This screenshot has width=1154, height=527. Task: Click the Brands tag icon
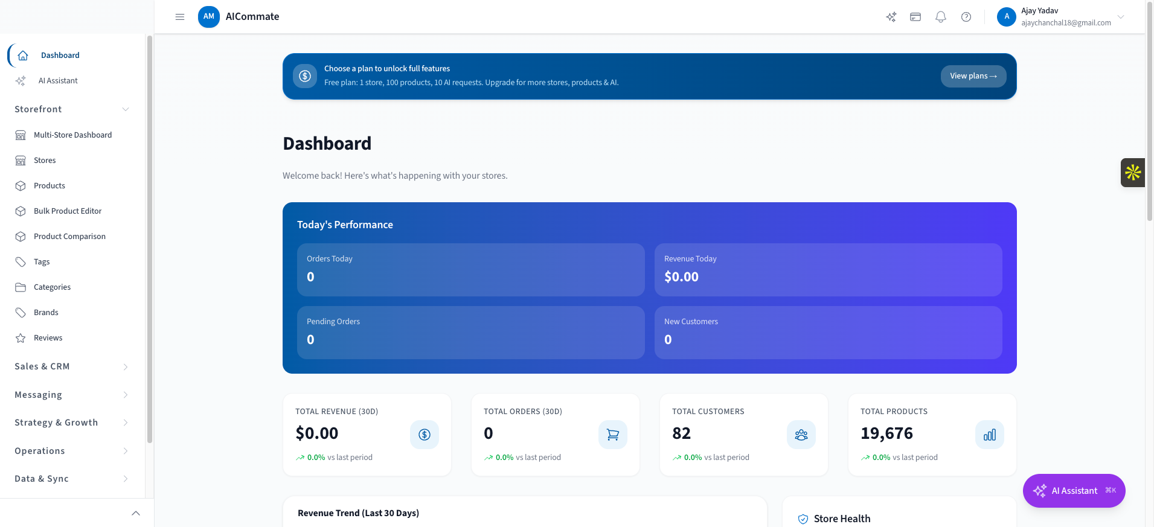tap(21, 313)
